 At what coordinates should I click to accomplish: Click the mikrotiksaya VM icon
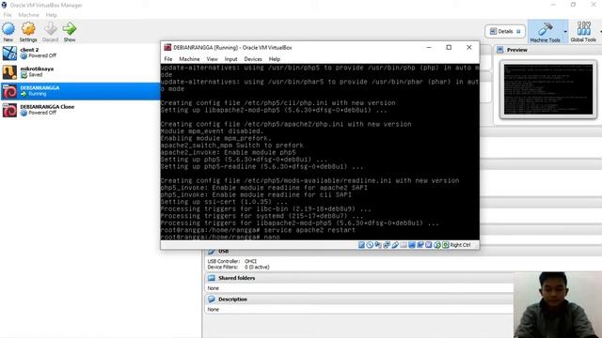pos(9,72)
